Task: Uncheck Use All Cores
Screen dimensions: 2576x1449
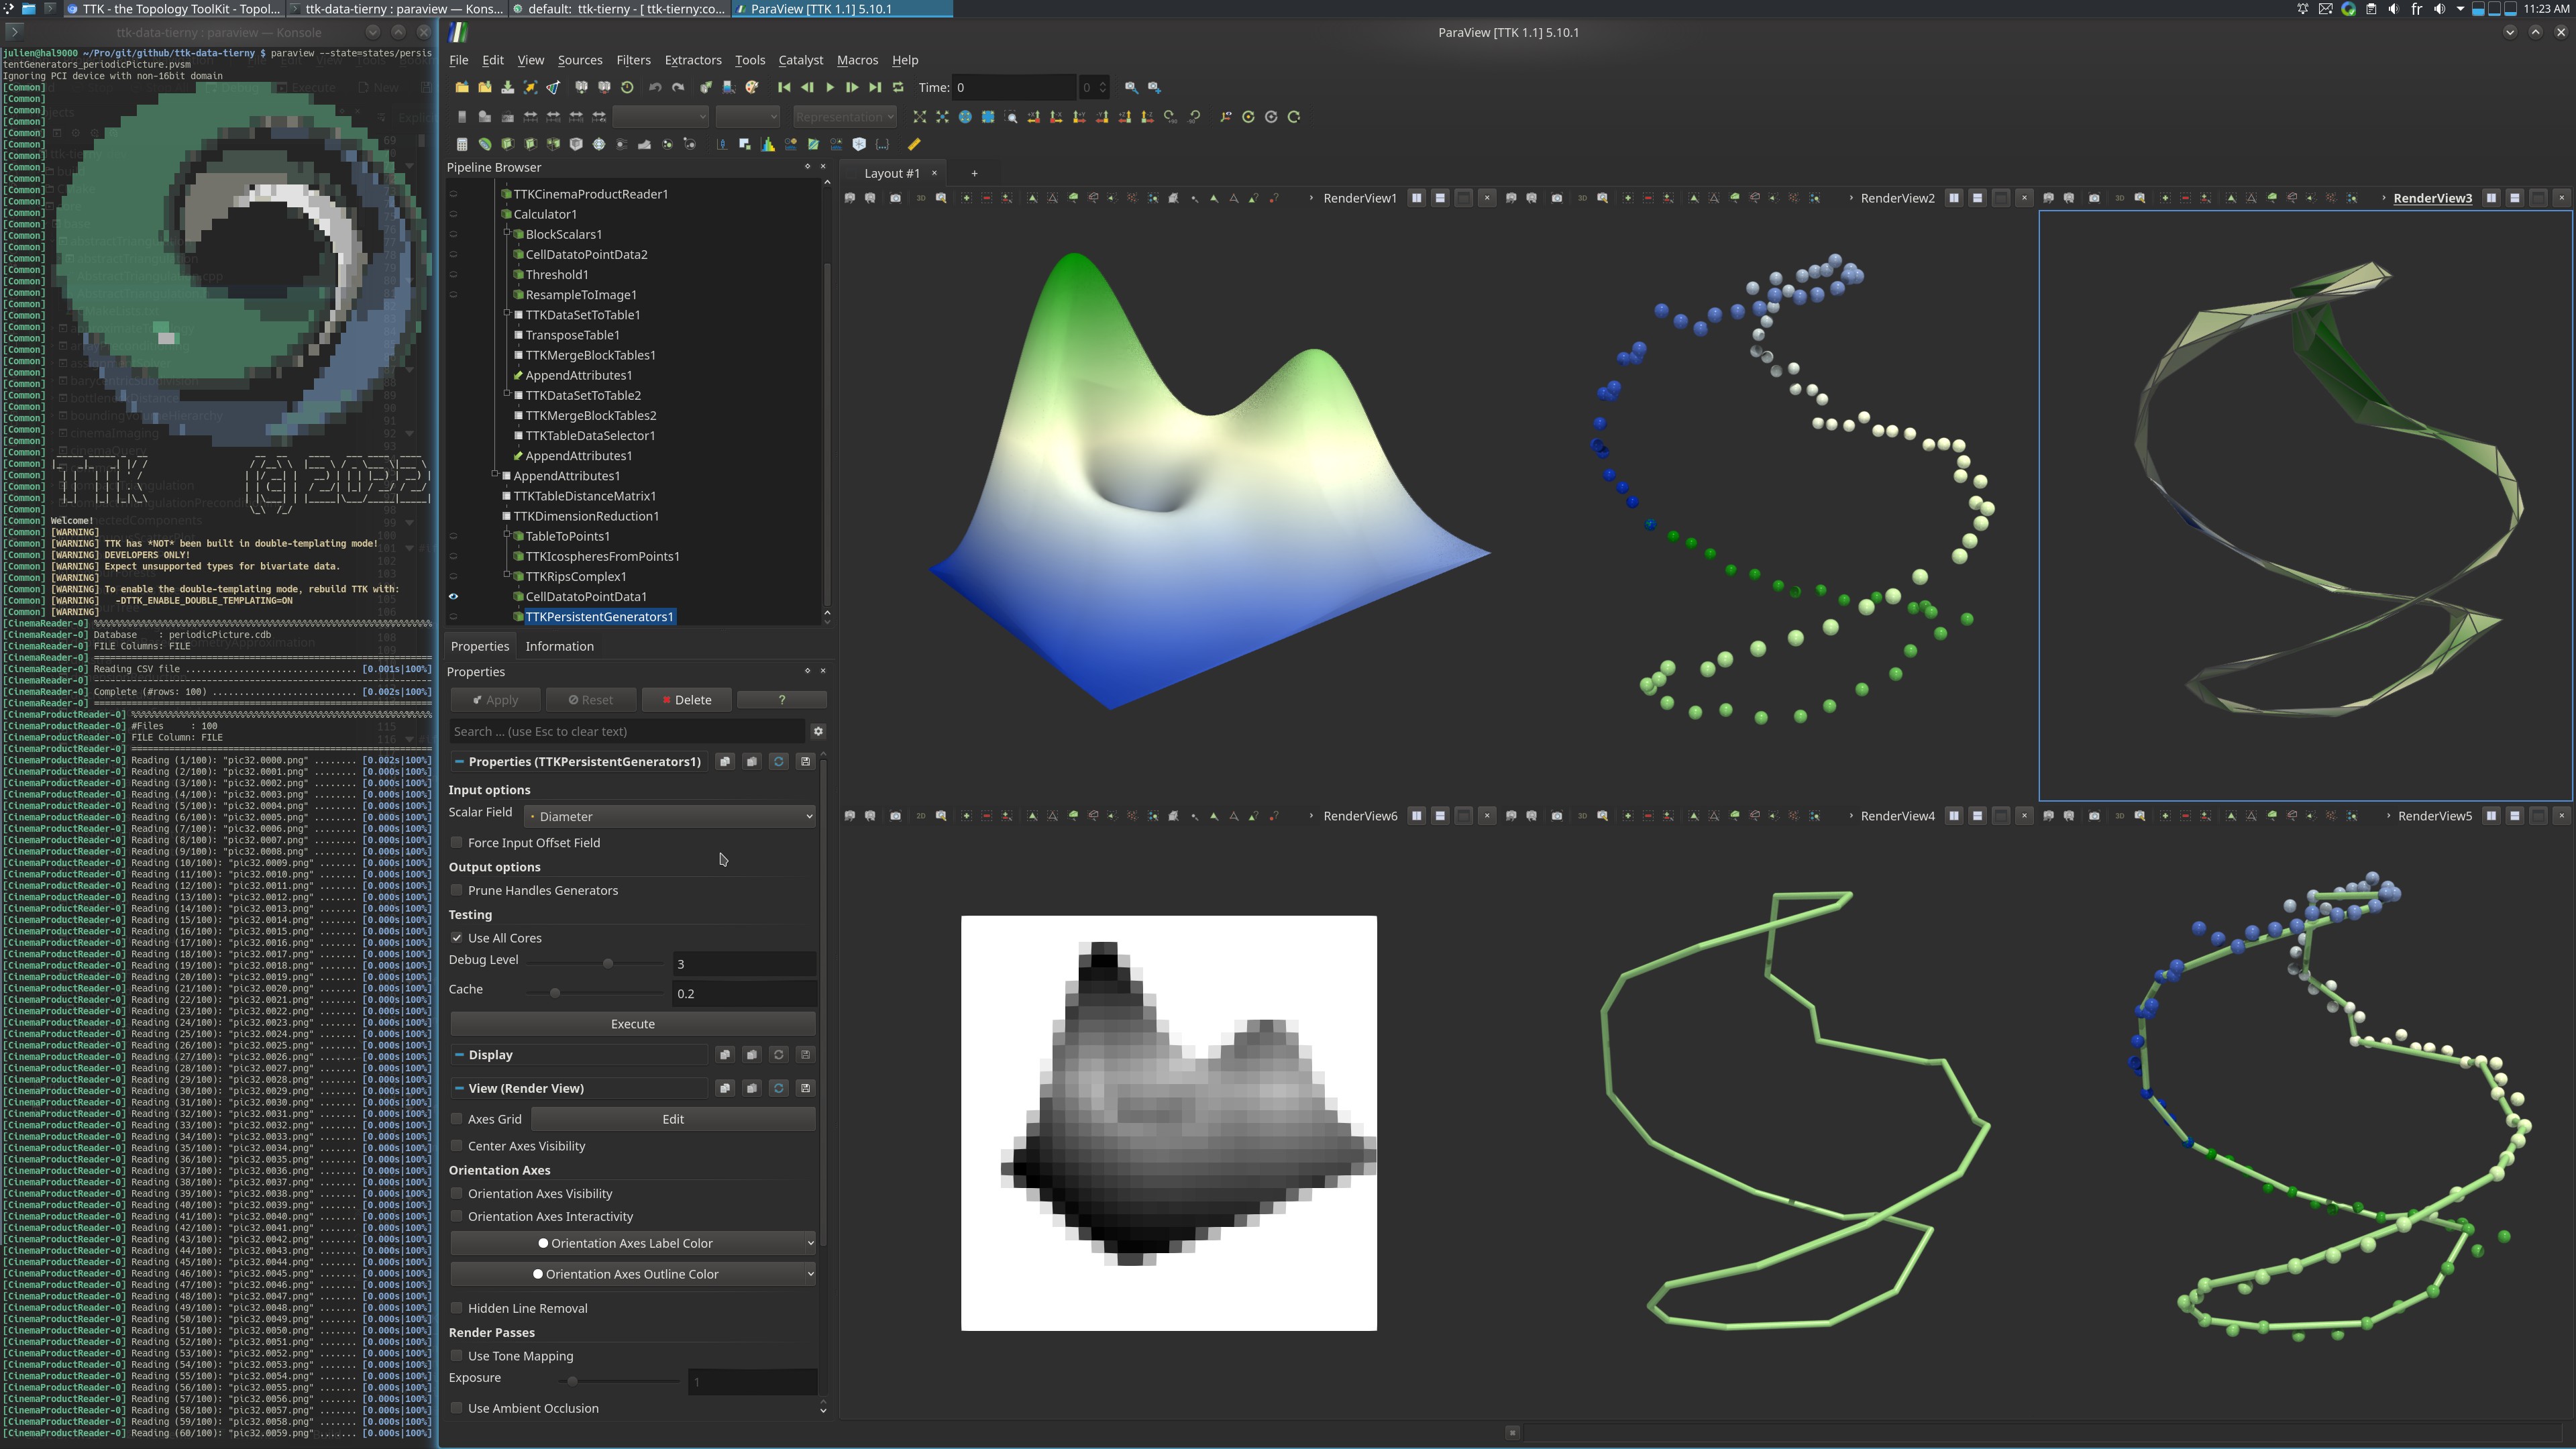Action: pyautogui.click(x=457, y=938)
